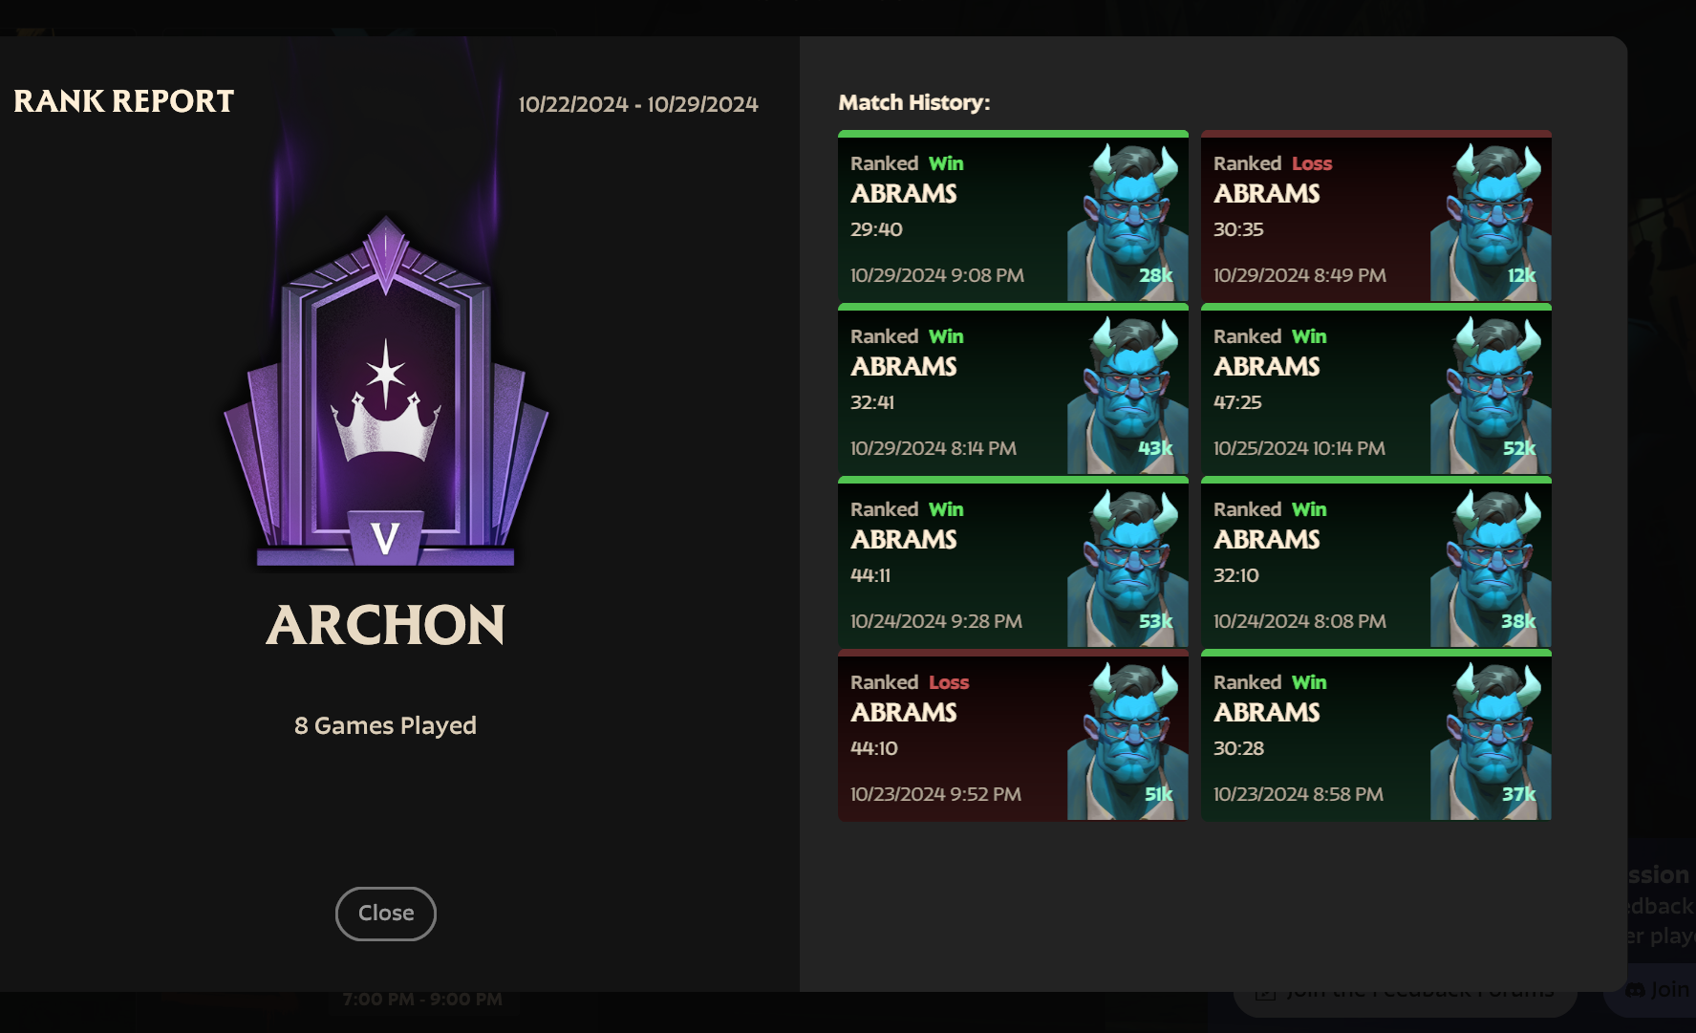Click the 8 Games Played text
Viewport: 1696px width, 1033px height.
[385, 726]
